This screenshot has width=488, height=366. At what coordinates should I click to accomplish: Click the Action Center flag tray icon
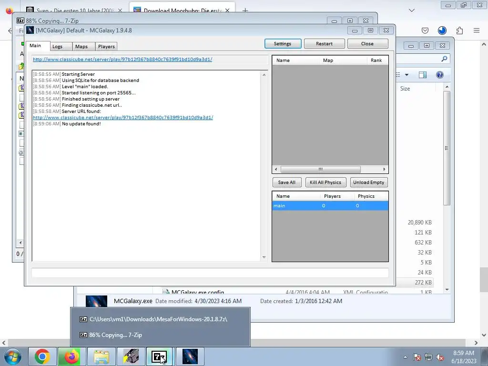click(x=417, y=357)
